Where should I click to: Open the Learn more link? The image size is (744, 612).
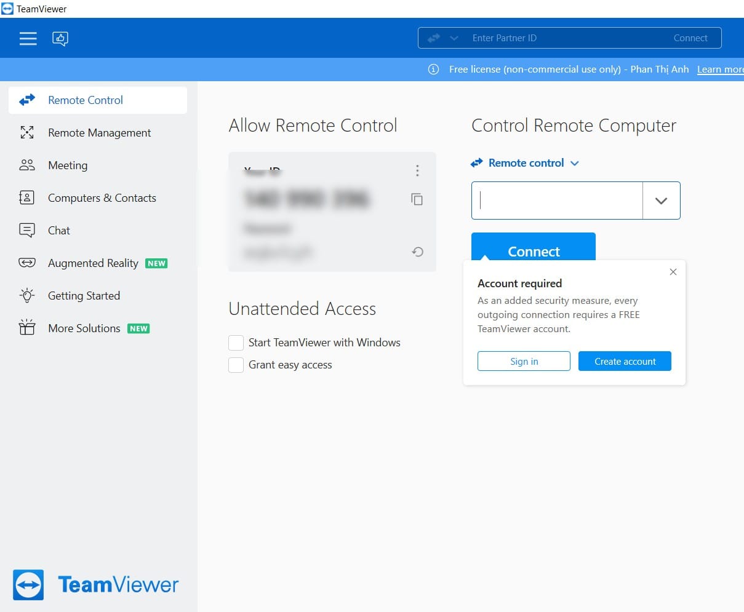[720, 70]
